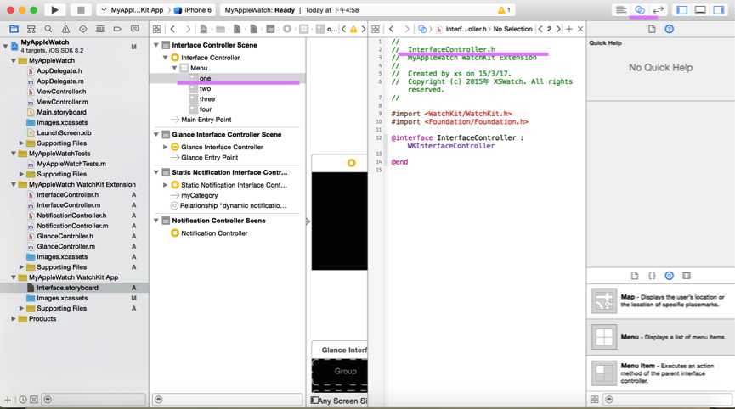Open Main.storyboard file
Image resolution: width=735 pixels, height=409 pixels.
[x=61, y=112]
